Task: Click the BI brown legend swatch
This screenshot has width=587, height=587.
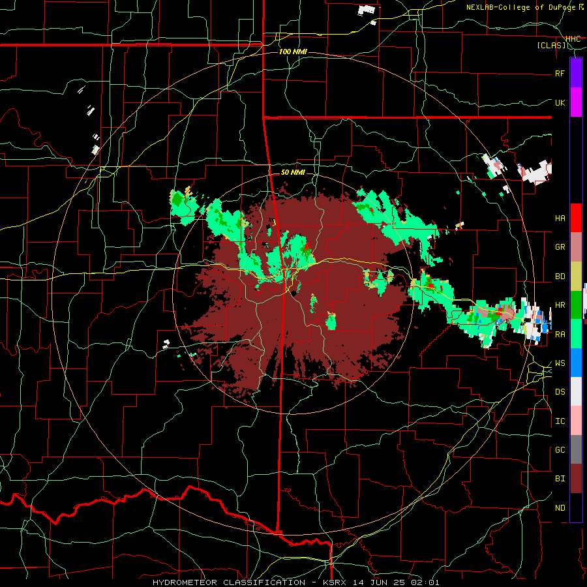Action: pyautogui.click(x=576, y=479)
